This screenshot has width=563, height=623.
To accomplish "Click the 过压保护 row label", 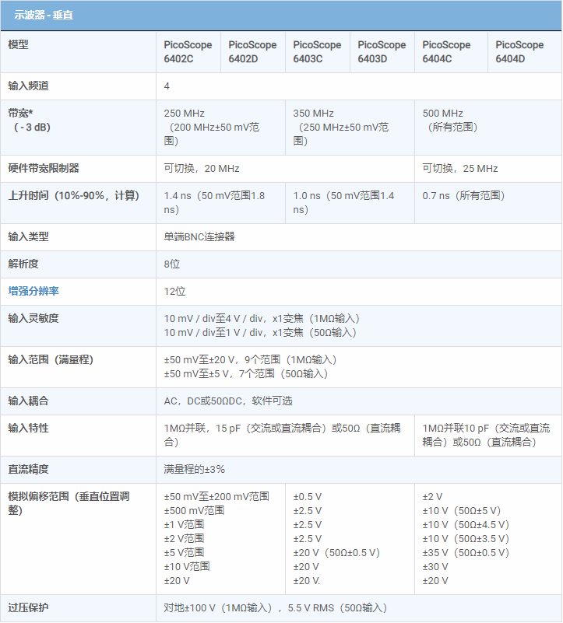I will (28, 608).
